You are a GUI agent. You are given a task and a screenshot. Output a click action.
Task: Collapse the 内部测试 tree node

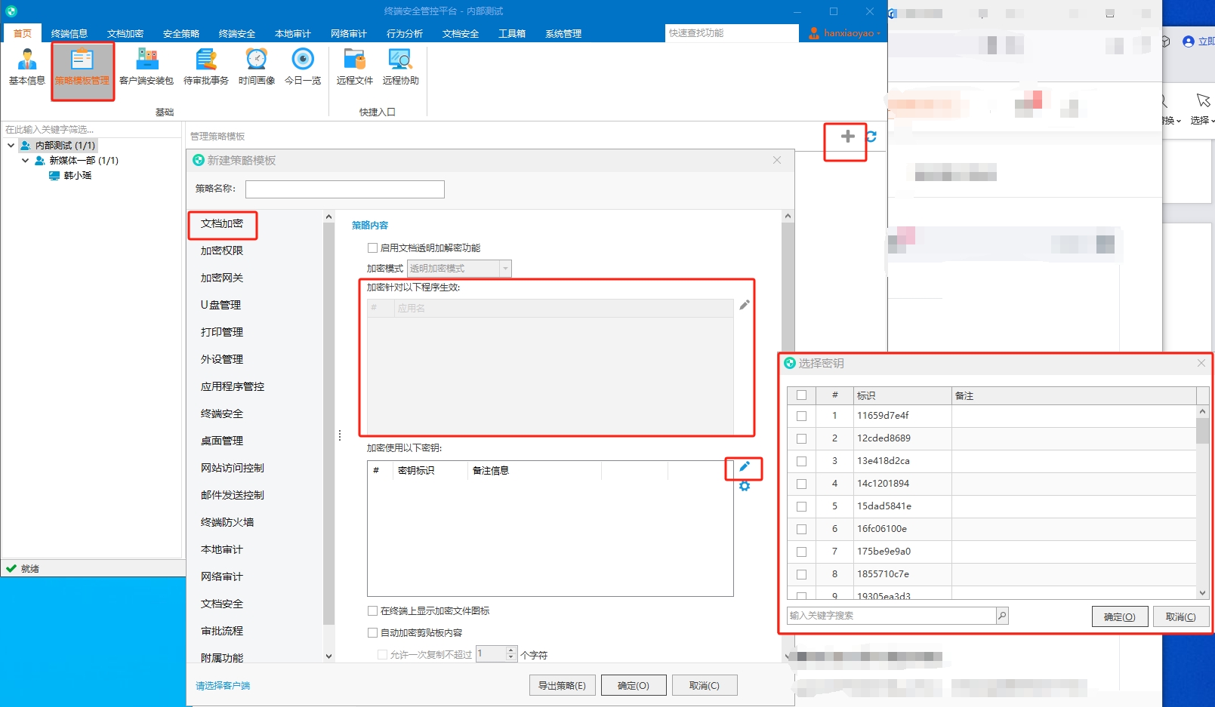coord(11,145)
